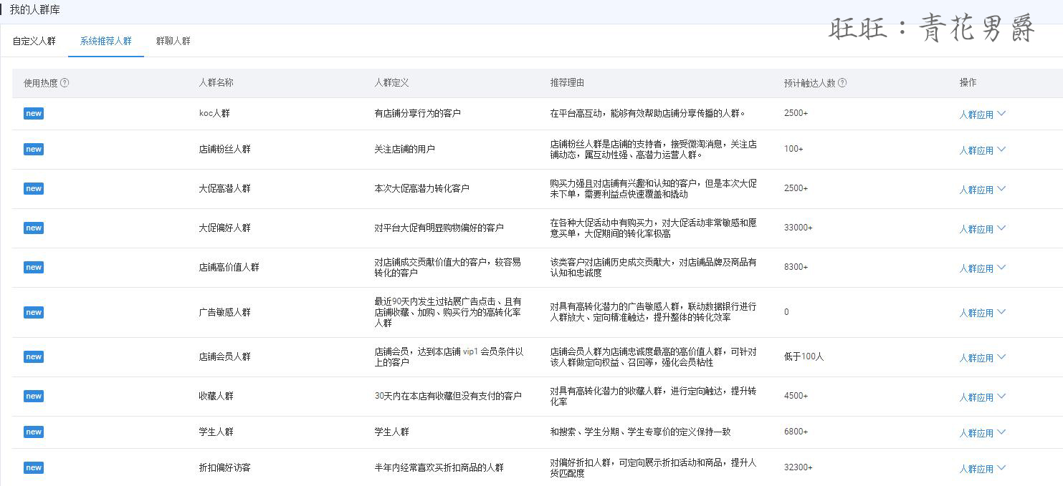Expand 人群应用 for 大促偏好人群 row
Image resolution: width=1063 pixels, height=486 pixels.
[982, 229]
